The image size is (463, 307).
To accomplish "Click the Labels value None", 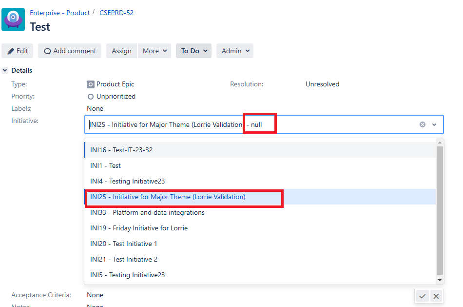I will pyautogui.click(x=95, y=108).
